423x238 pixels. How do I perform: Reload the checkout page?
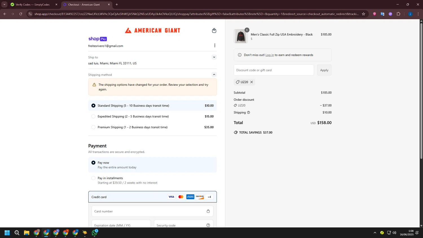pyautogui.click(x=21, y=14)
